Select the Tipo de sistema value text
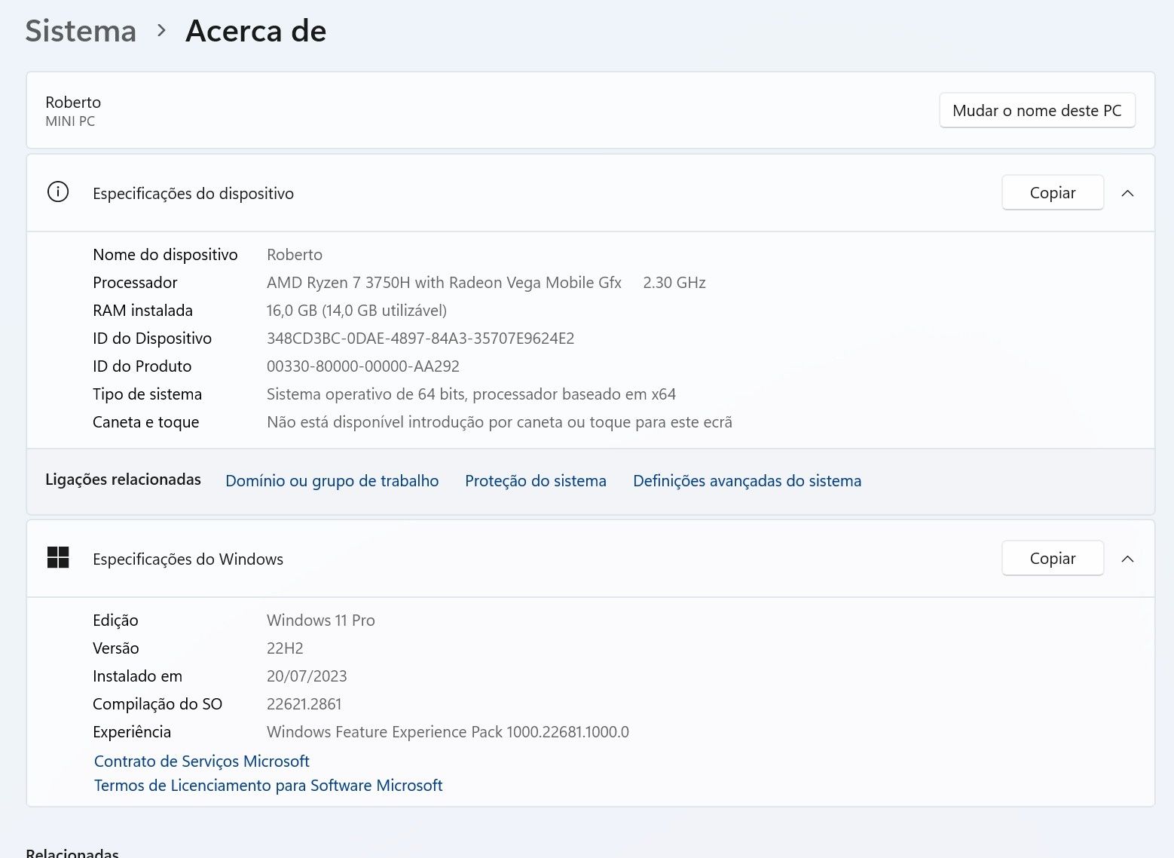The width and height of the screenshot is (1174, 858). [471, 394]
